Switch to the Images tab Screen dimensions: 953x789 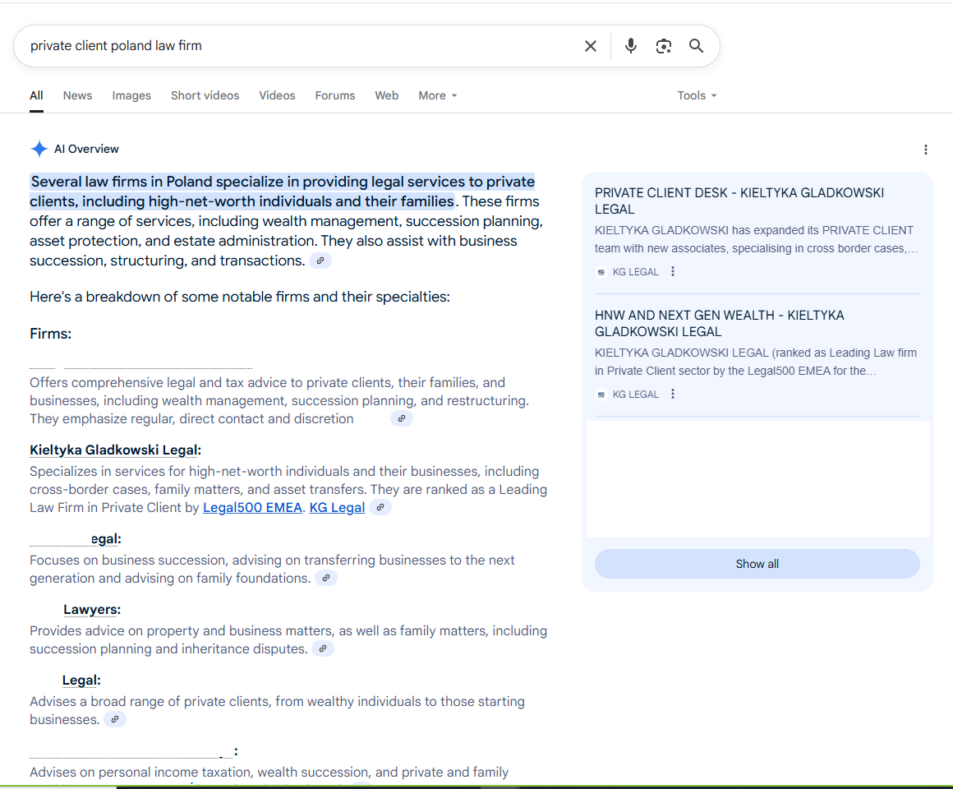pyautogui.click(x=131, y=95)
